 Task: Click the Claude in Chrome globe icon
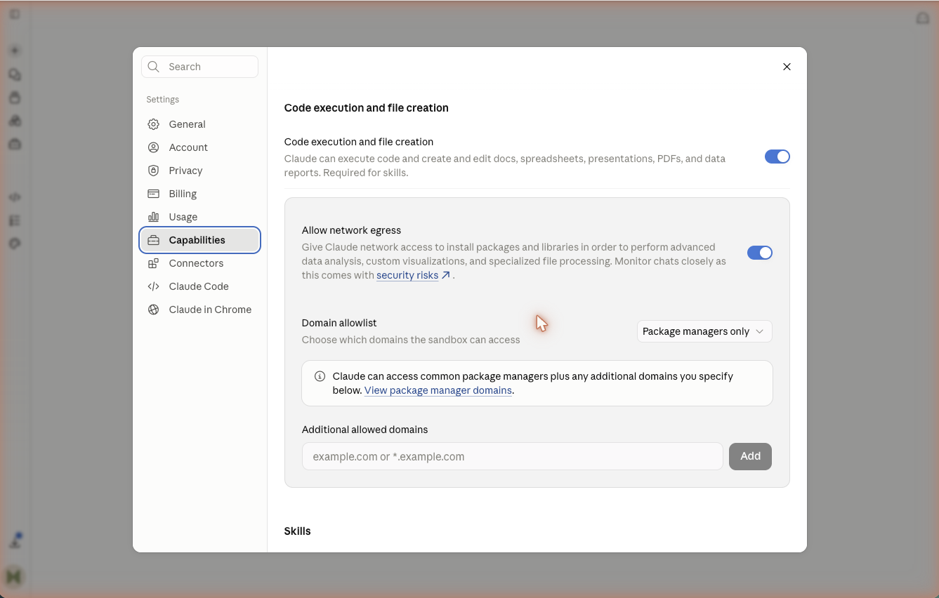coord(153,310)
